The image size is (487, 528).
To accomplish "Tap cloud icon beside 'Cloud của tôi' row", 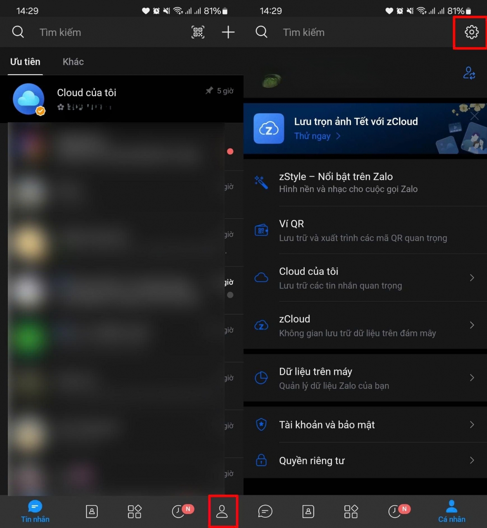I will [x=261, y=278].
